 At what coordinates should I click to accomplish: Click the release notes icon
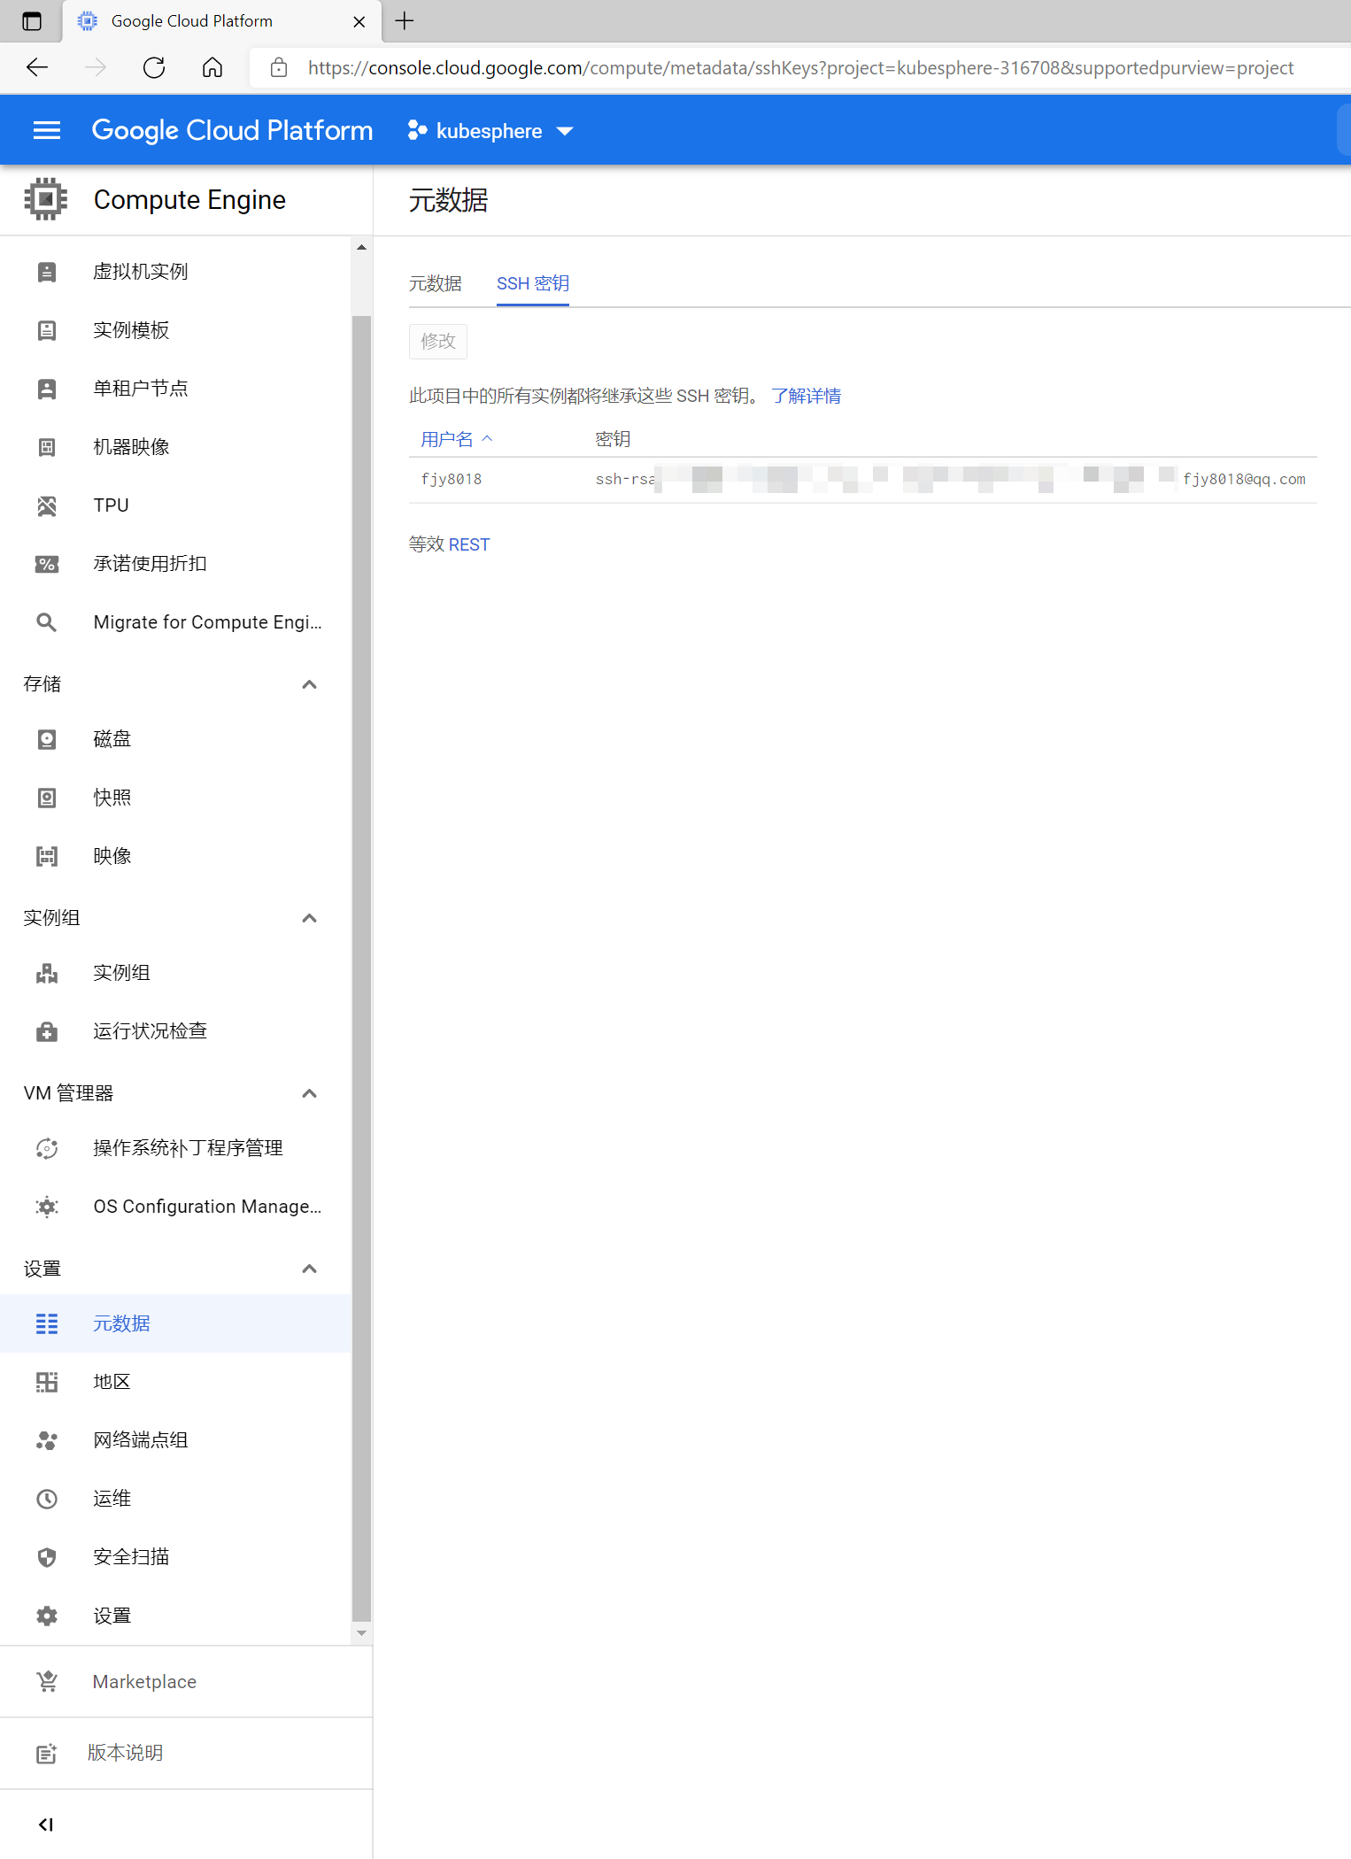47,1754
